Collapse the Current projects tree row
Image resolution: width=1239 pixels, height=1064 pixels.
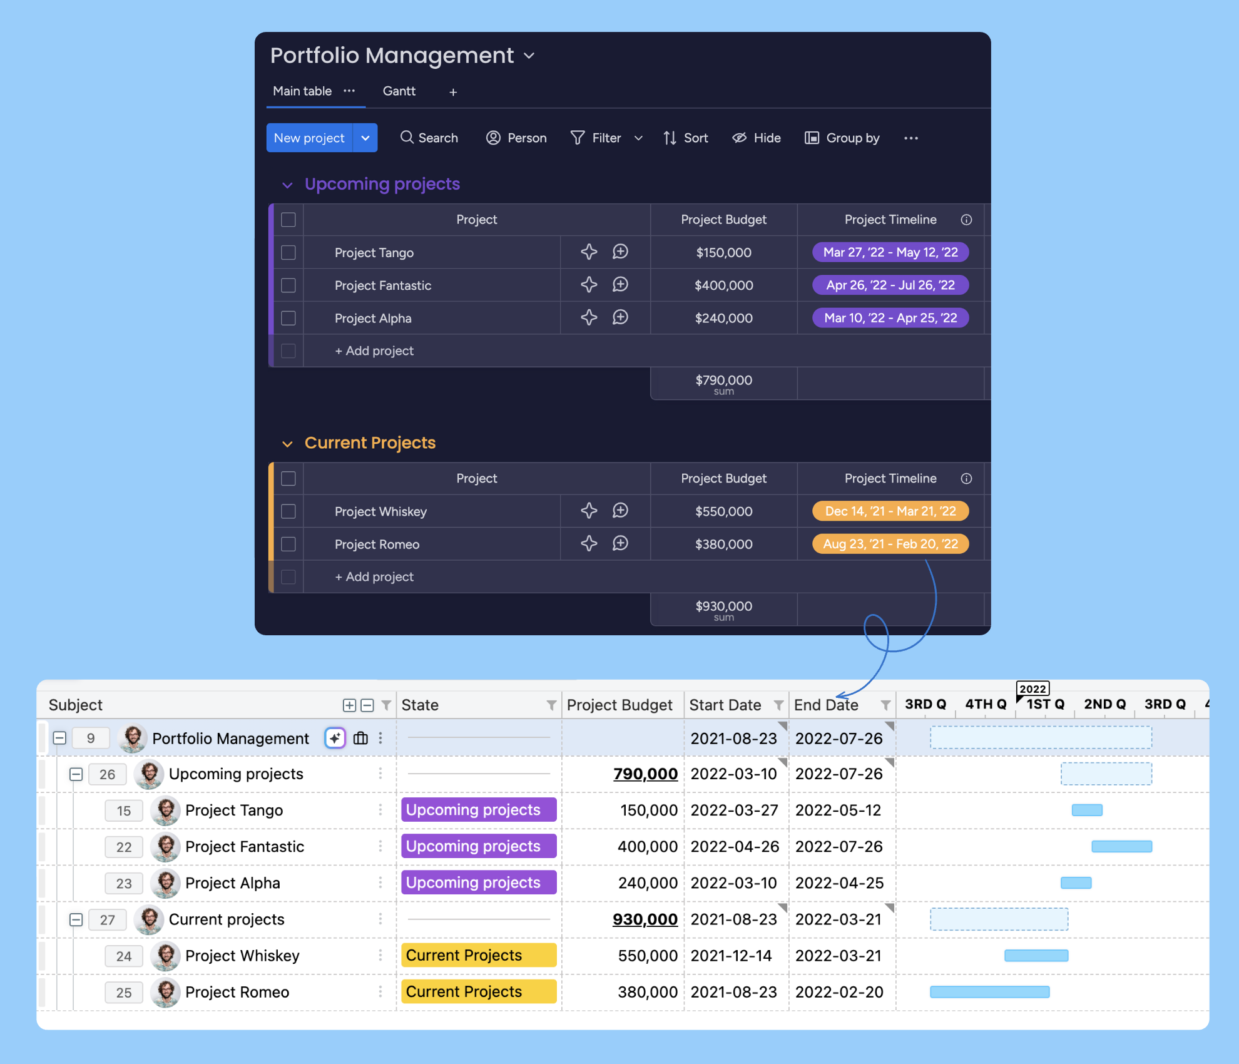(76, 919)
